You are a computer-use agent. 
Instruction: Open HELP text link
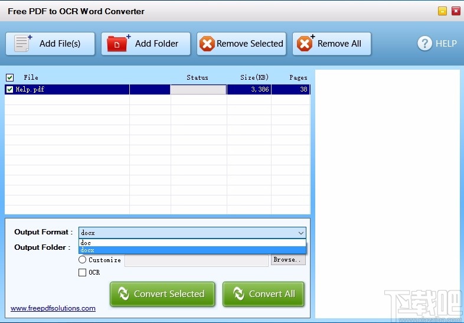(446, 44)
